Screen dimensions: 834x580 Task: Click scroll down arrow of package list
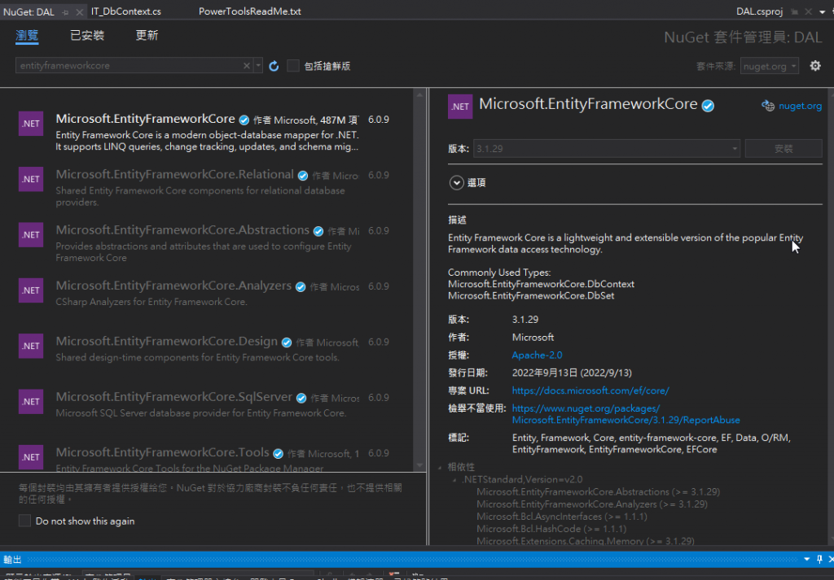tap(419, 465)
